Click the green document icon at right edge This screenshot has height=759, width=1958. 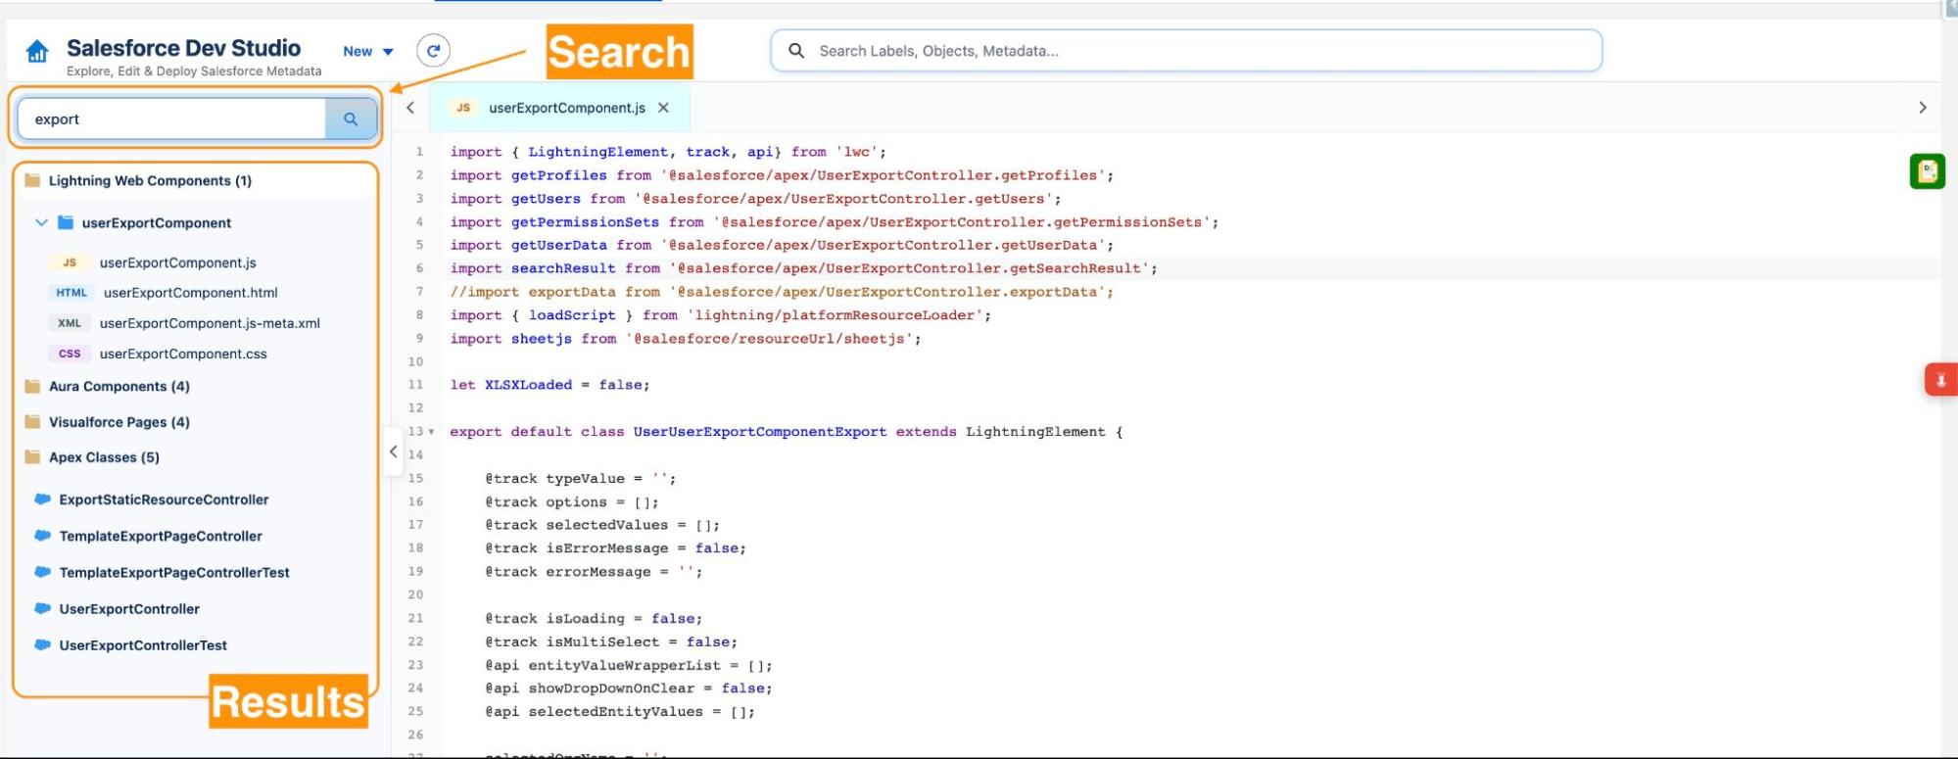1927,171
